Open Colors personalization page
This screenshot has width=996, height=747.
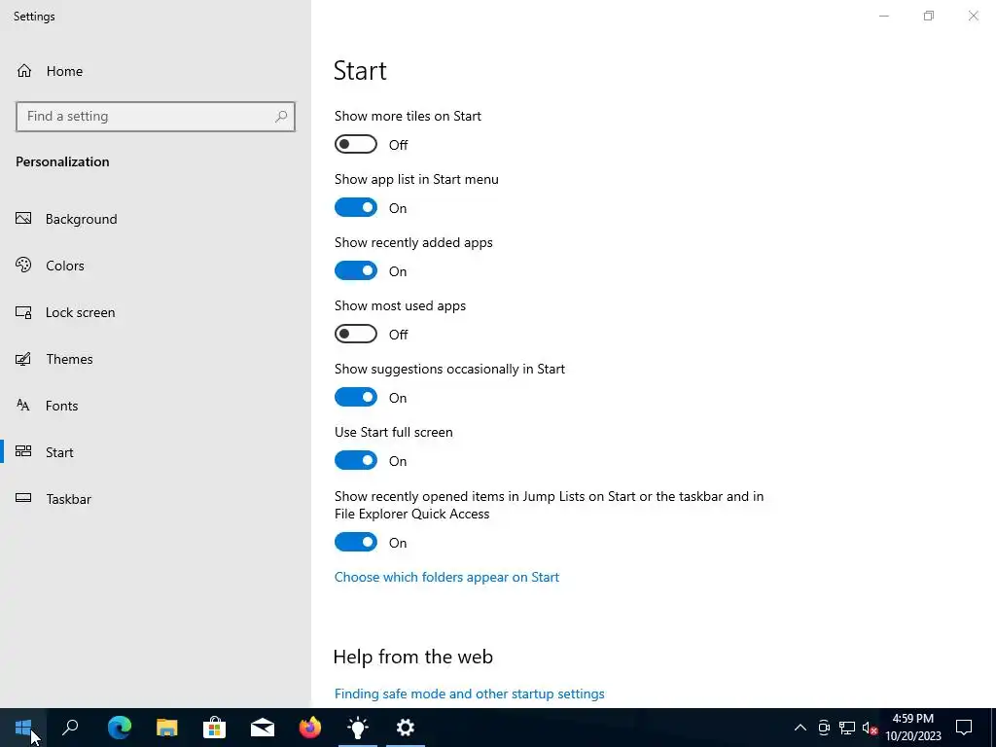tap(51, 266)
